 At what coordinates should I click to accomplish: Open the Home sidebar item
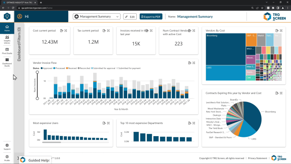7,28
